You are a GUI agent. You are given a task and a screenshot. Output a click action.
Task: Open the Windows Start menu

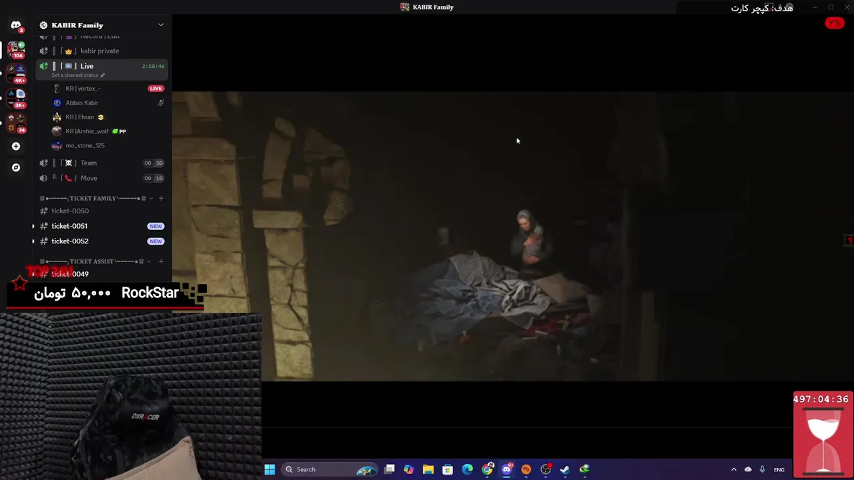(x=270, y=469)
